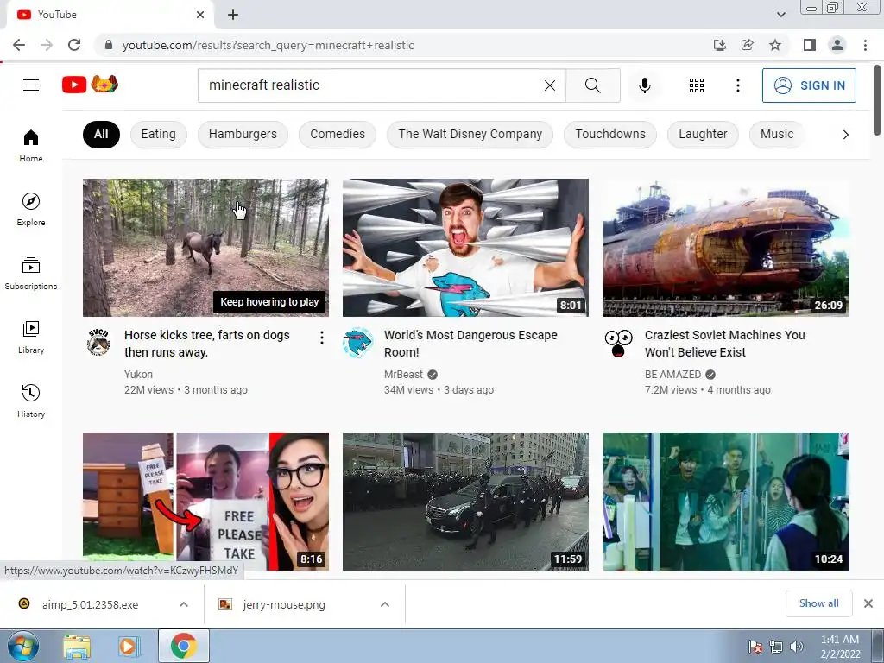Show more filter chips with right arrow
884x663 pixels.
845,134
